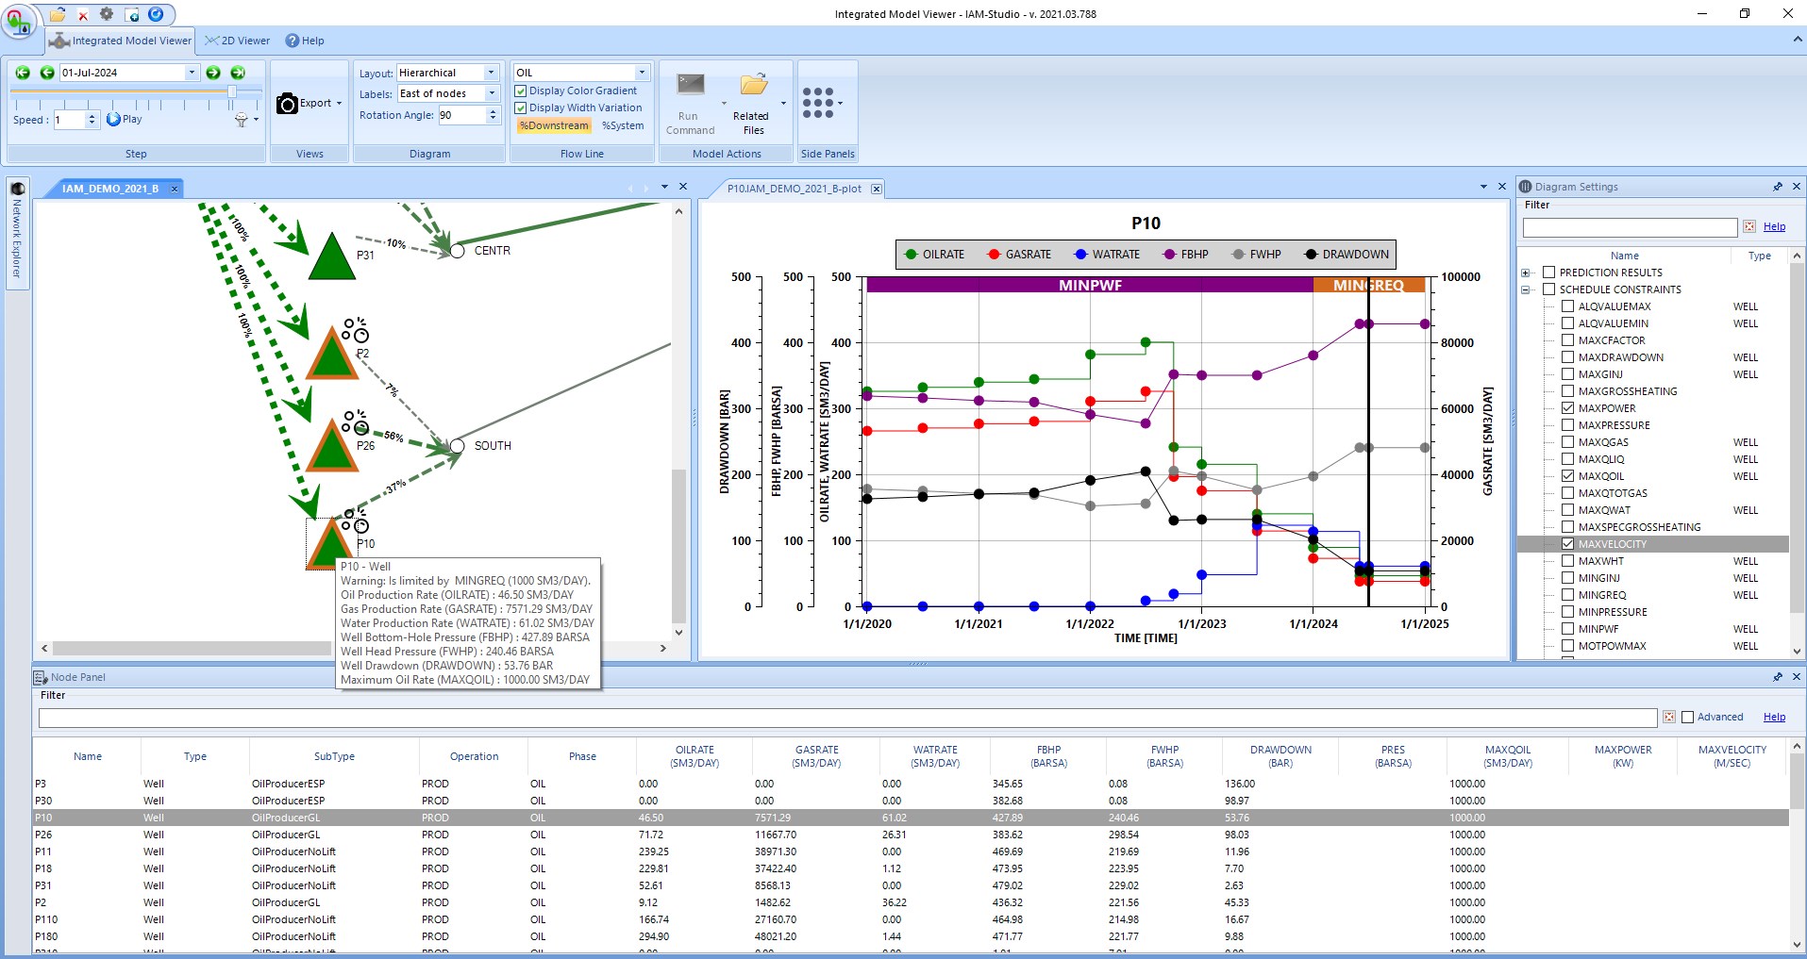Open the date dropdown showing 01-Jul-2024
1807x959 pixels.
pyautogui.click(x=192, y=73)
